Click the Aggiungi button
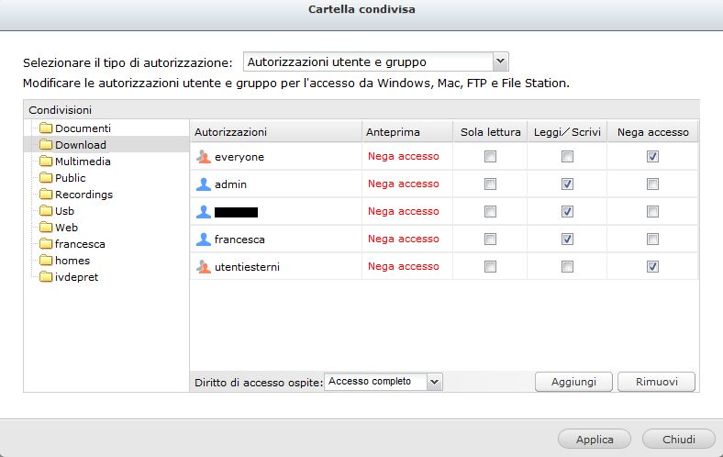Screen dimensions: 723x457 573,381
